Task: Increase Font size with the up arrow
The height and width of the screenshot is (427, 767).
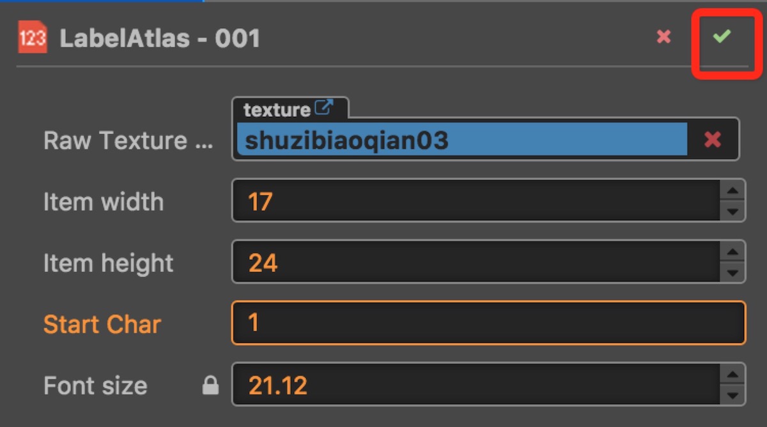Action: 732,375
